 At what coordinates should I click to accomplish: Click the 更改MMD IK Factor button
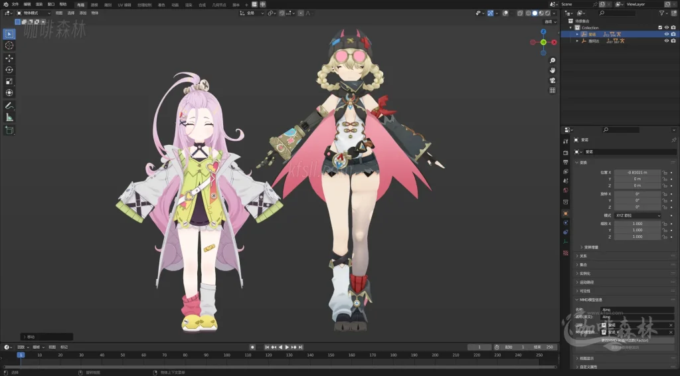pos(624,340)
